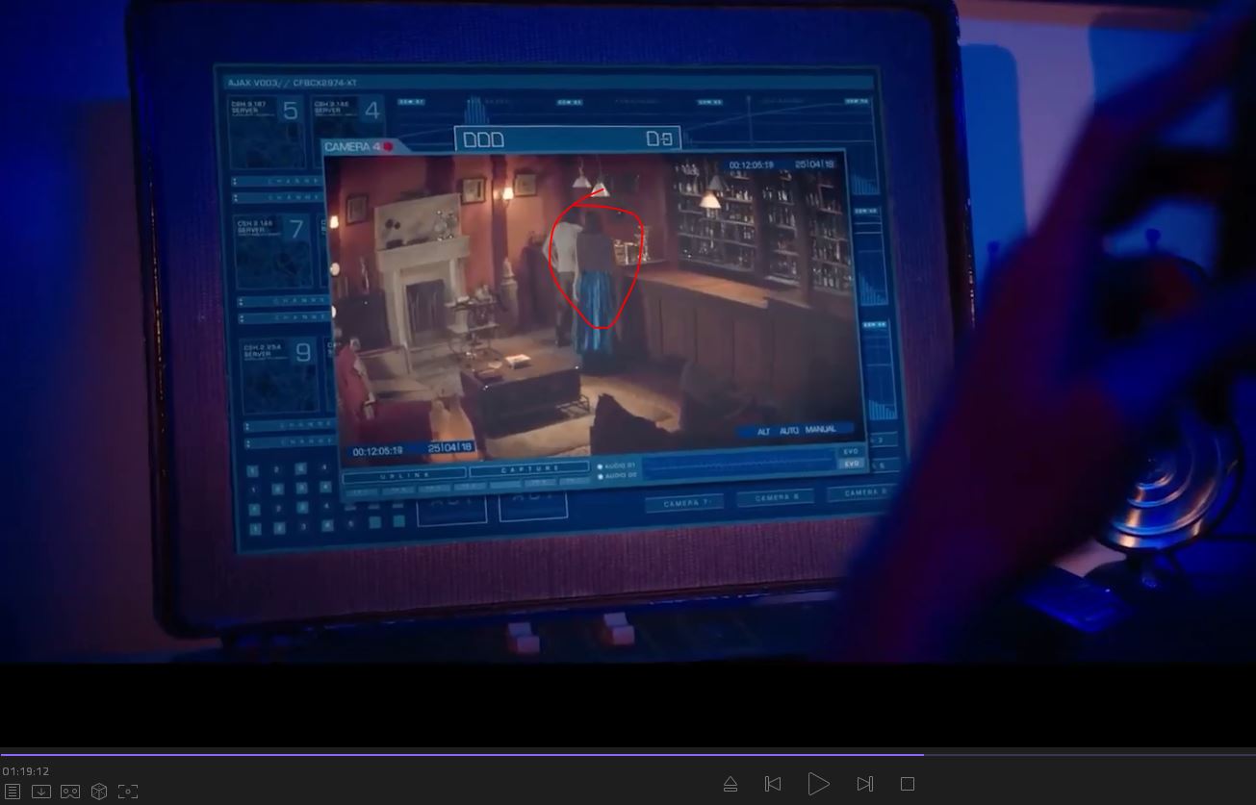Click the CAMERA 4 feed title label
This screenshot has width=1256, height=805.
[353, 147]
